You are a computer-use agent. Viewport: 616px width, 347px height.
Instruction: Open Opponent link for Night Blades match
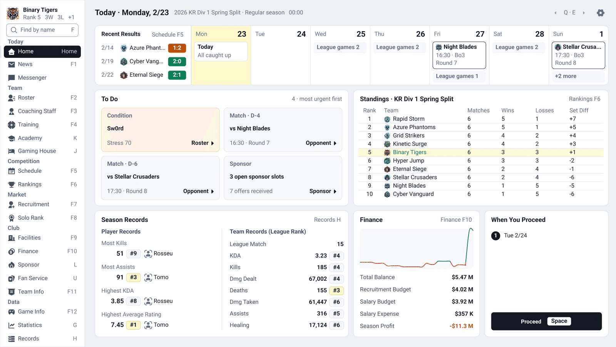321,143
